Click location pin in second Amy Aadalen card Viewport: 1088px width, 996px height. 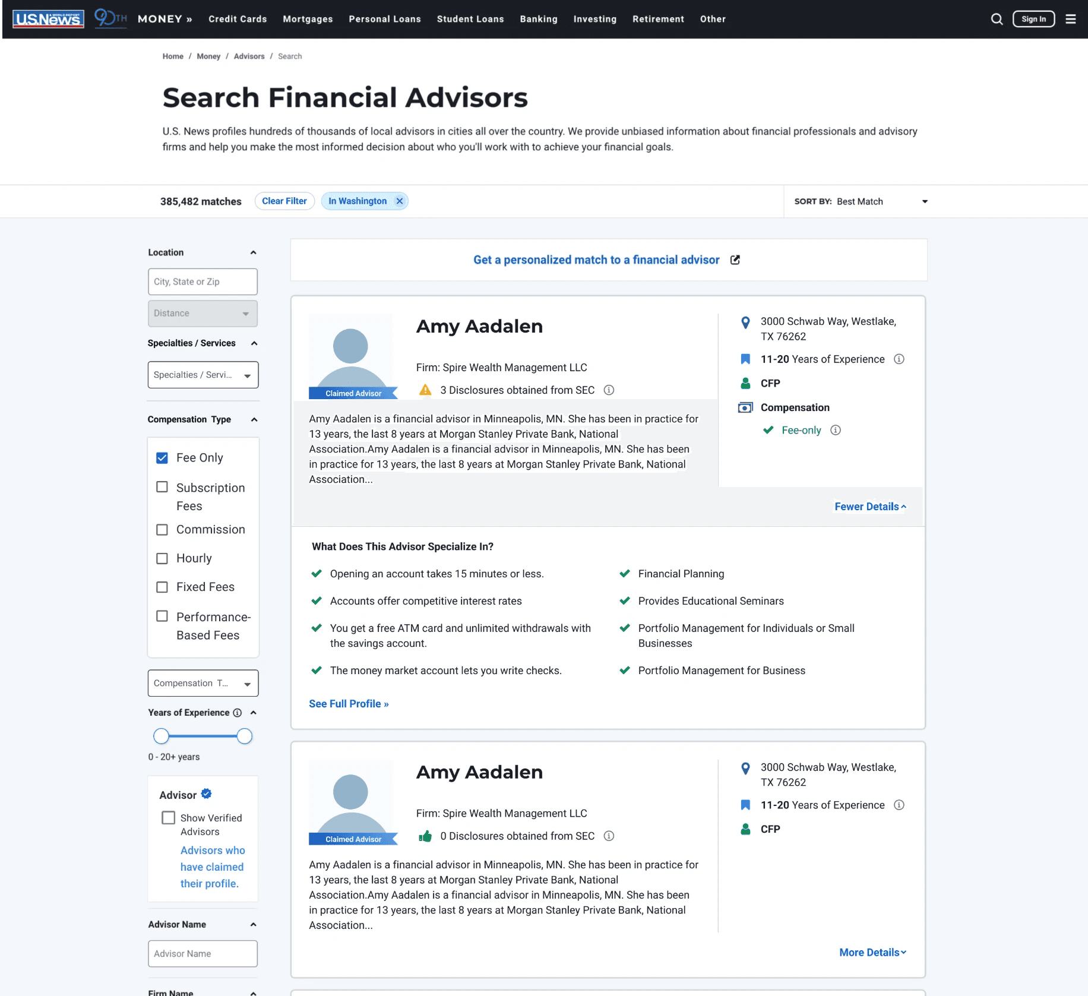(745, 769)
